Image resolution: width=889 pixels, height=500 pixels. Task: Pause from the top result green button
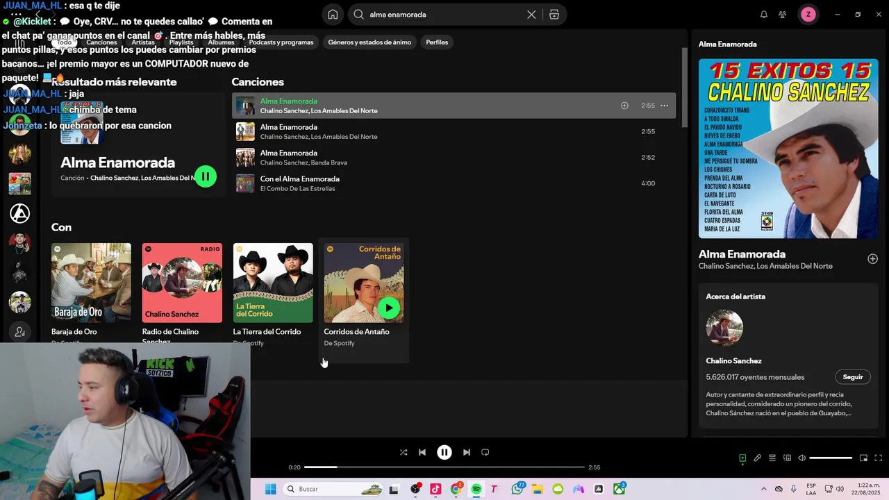(206, 176)
